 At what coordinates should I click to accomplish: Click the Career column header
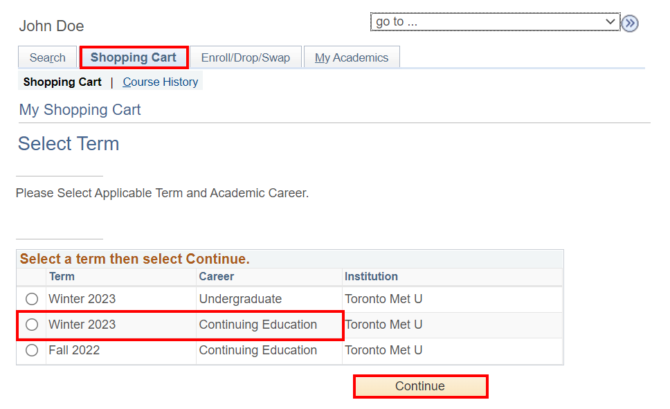[217, 277]
